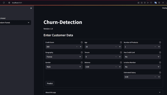Screen dimensions: 167x95
Task: Focus the Age input field showing 18
Action: point(99,47)
